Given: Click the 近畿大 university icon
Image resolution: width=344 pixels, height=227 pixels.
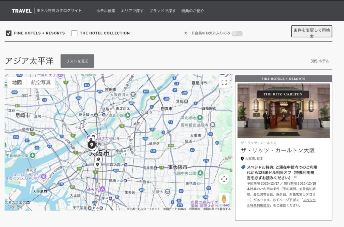Looking at the screenshot, I should [x=168, y=192].
